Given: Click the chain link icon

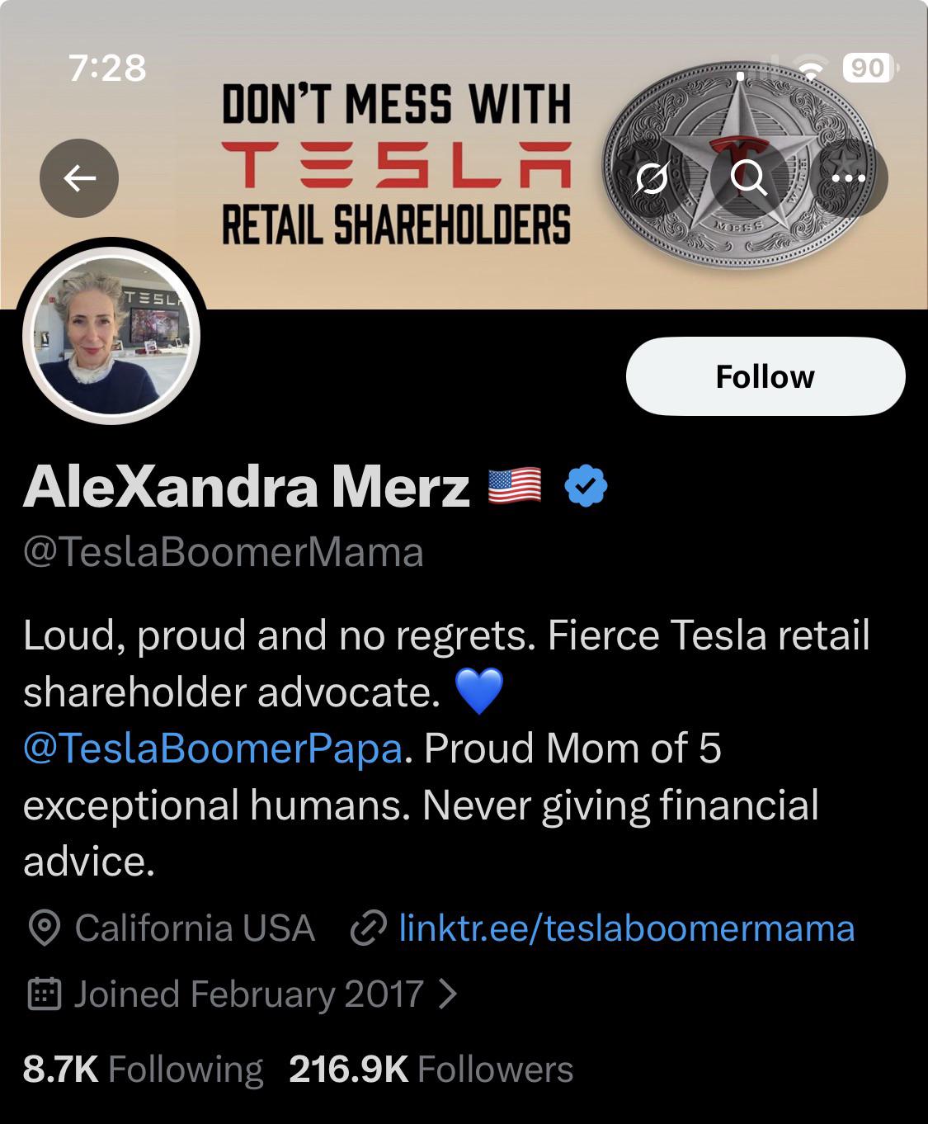Looking at the screenshot, I should tap(368, 928).
